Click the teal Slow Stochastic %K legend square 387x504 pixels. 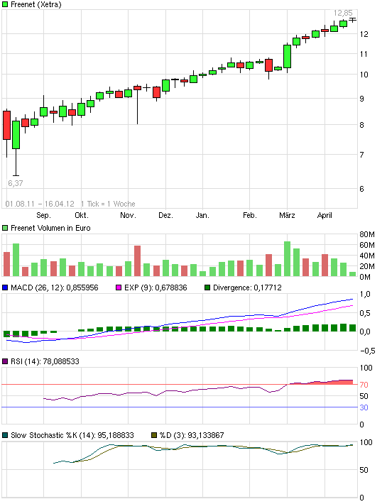pyautogui.click(x=5, y=435)
